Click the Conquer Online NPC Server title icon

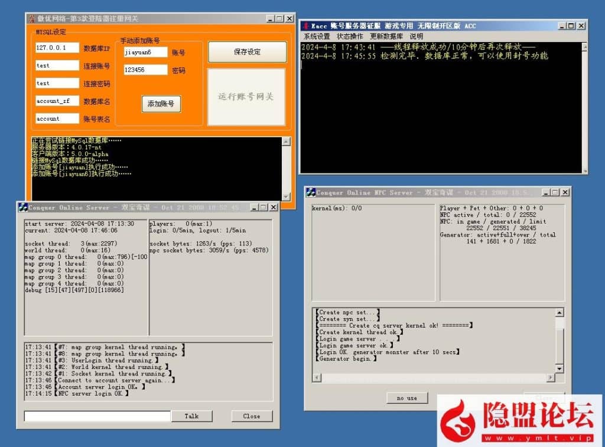tap(311, 192)
